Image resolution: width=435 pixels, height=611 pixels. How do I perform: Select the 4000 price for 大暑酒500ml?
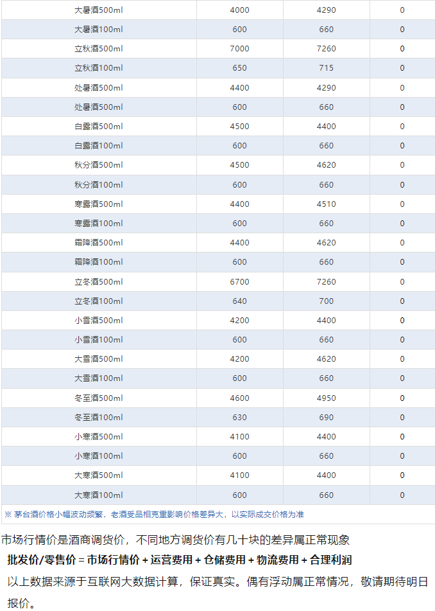(x=240, y=10)
